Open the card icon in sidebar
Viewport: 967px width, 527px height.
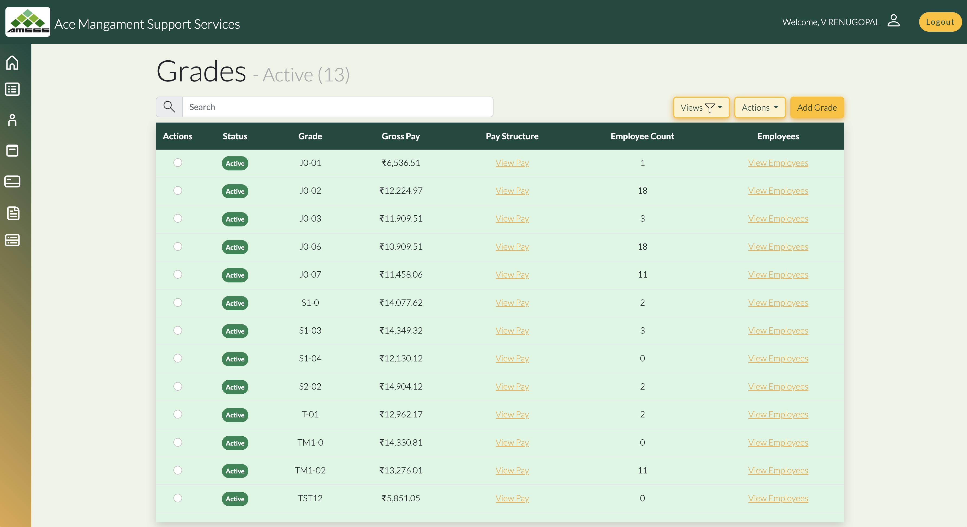click(x=12, y=181)
